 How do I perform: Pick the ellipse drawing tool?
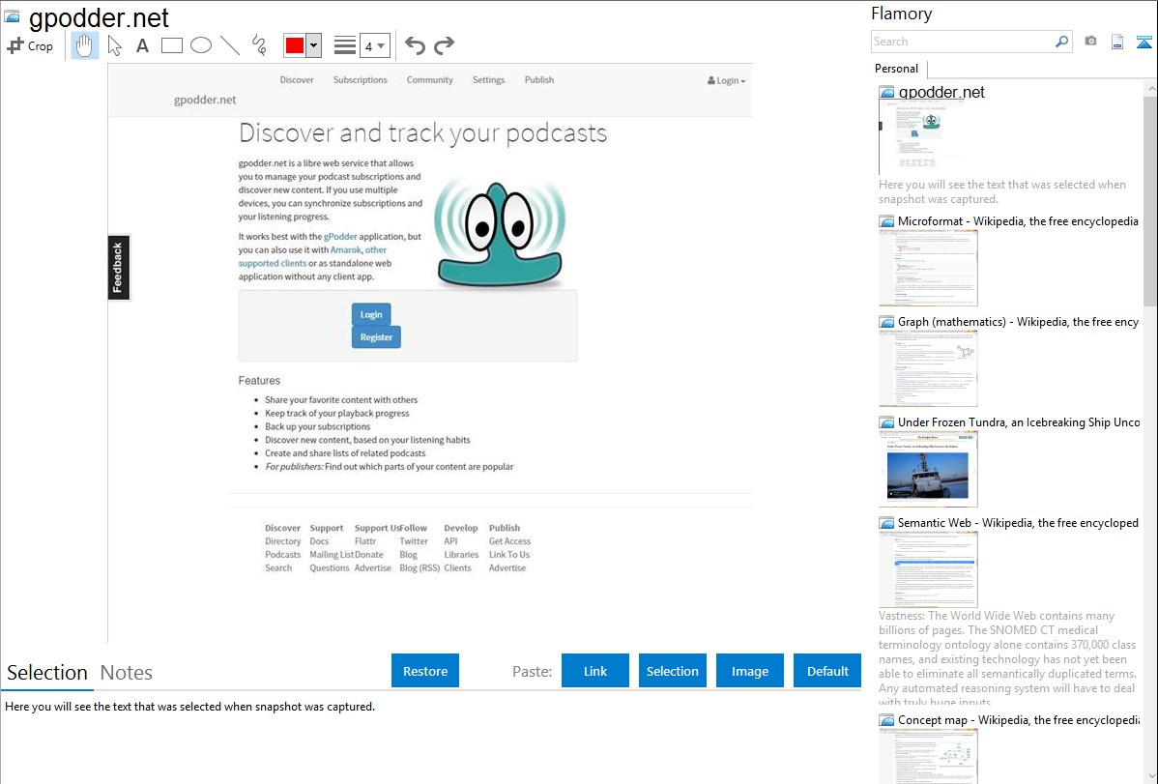click(x=201, y=45)
